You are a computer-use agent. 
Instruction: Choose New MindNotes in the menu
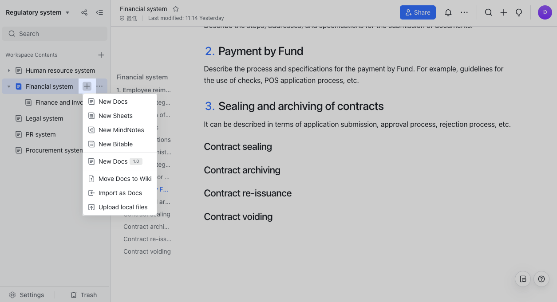tap(121, 130)
